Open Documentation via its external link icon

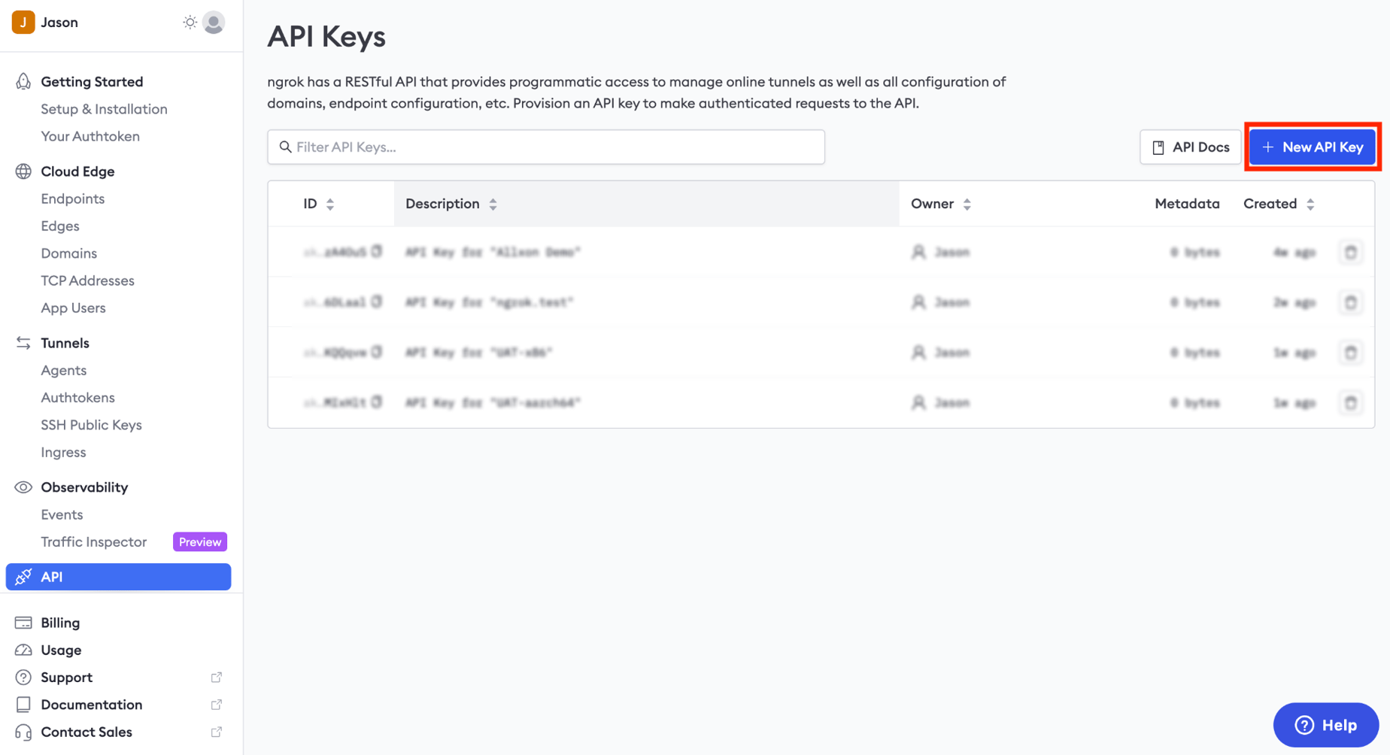[x=217, y=705]
